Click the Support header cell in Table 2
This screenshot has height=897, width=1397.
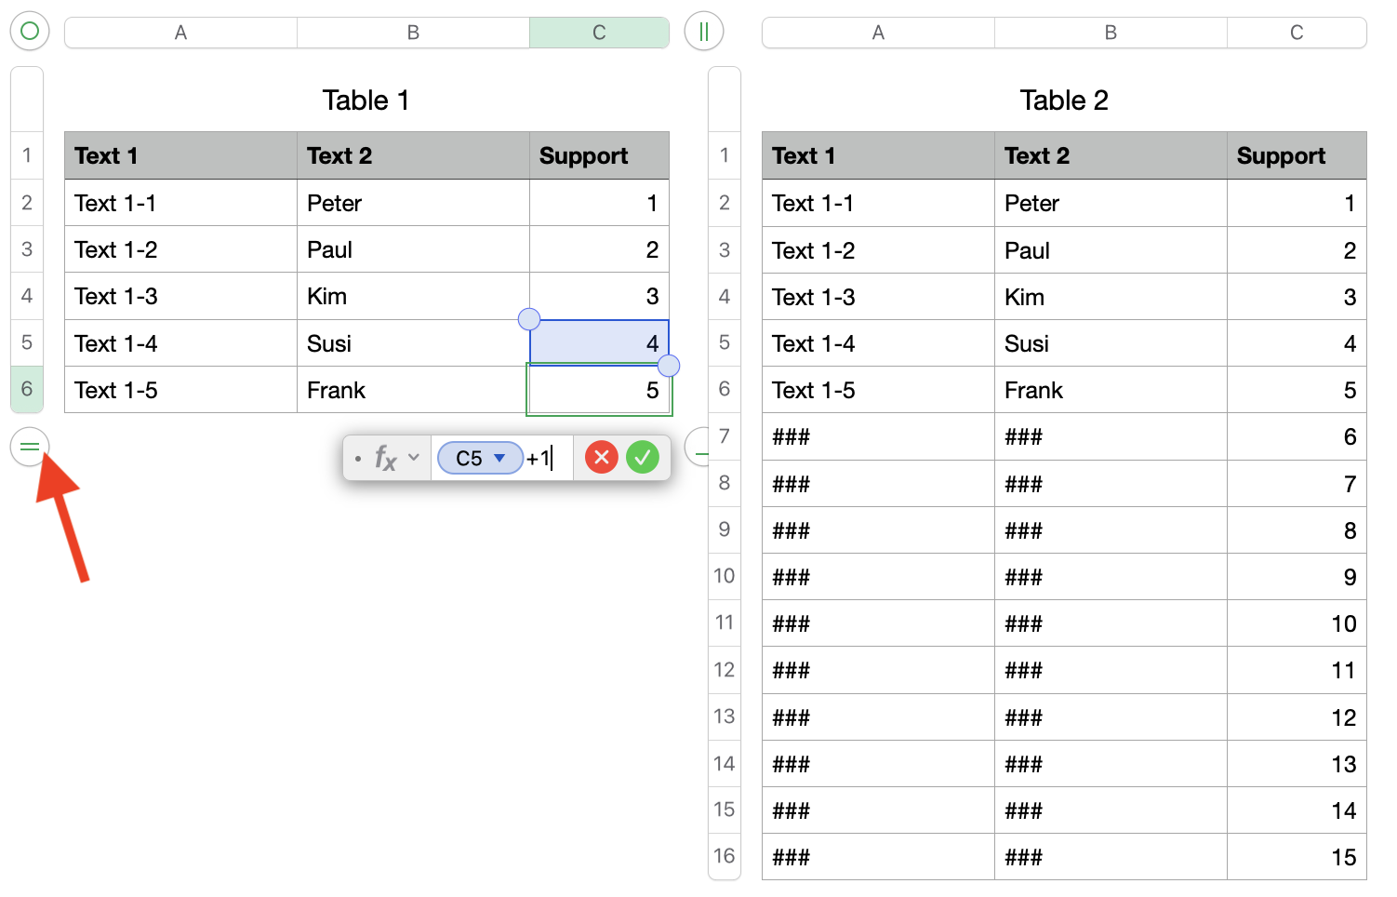tap(1297, 155)
